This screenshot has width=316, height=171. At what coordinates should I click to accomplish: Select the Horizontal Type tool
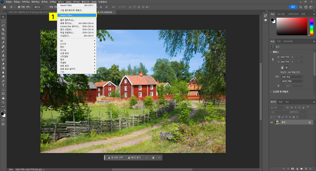tap(3, 85)
